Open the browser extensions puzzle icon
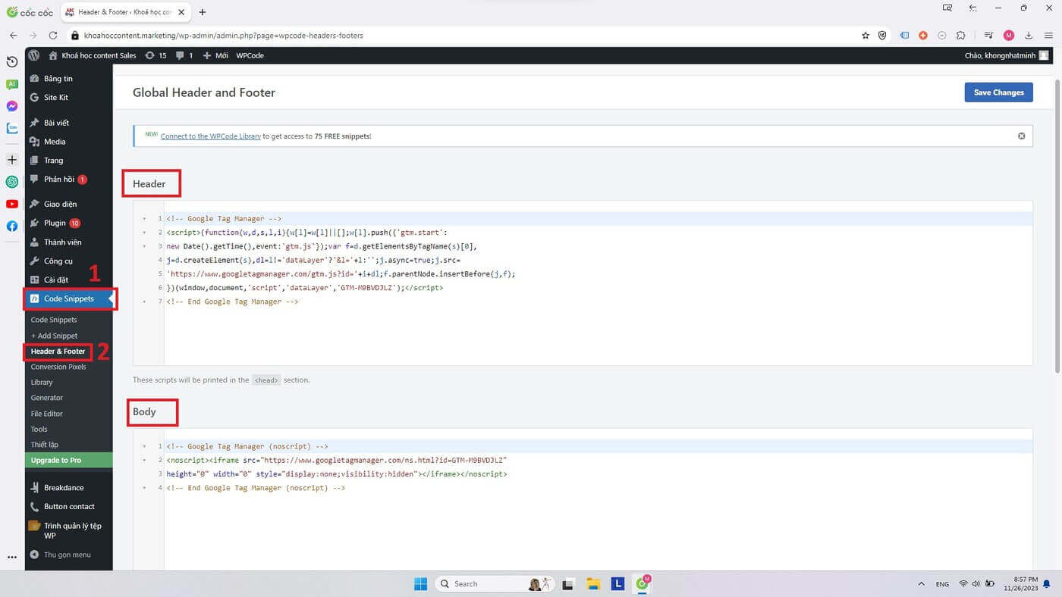 pyautogui.click(x=961, y=36)
